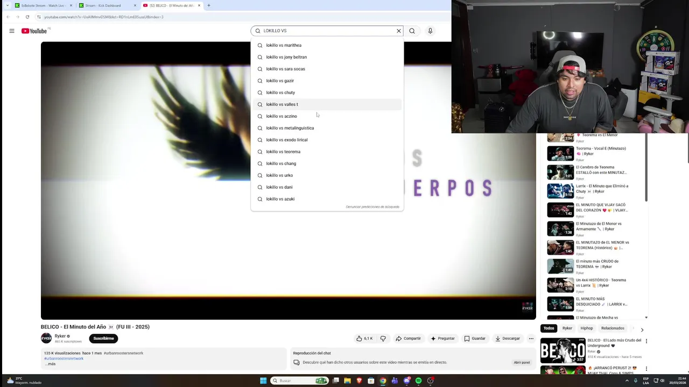This screenshot has height=387, width=689.
Task: Click 'Denunciar predicciones de búsqueda' link
Action: click(372, 207)
